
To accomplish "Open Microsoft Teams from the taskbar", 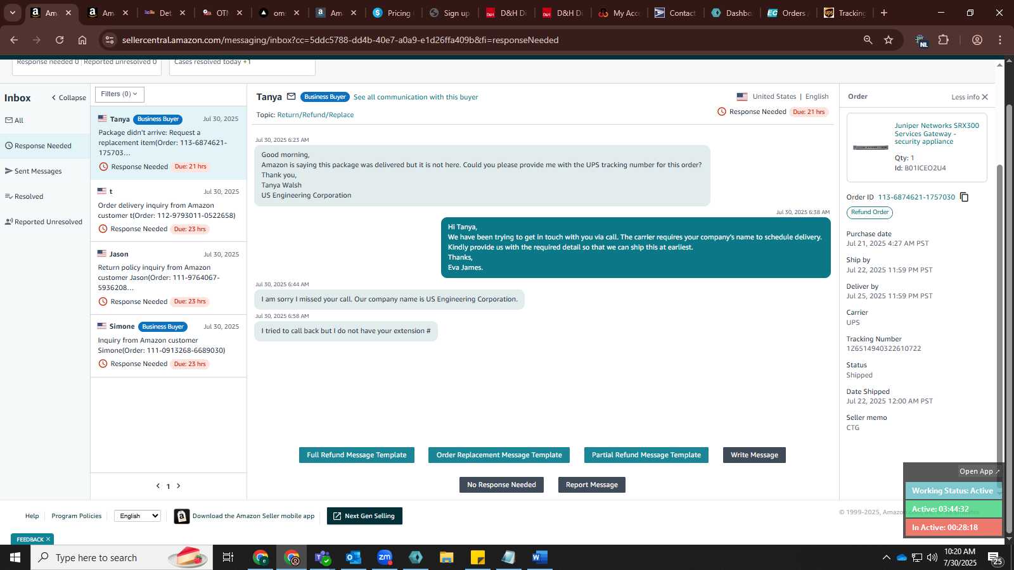I will 323,557.
